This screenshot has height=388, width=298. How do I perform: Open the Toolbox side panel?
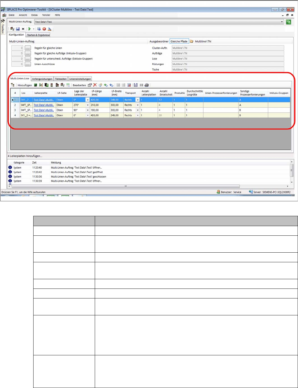(x=3, y=26)
